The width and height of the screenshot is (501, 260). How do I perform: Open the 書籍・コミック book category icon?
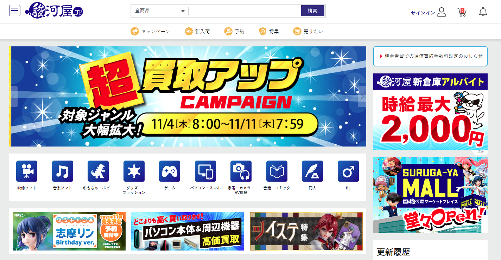point(277,171)
